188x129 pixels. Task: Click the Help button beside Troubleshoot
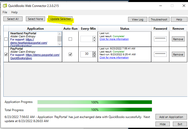pyautogui.click(x=179, y=19)
